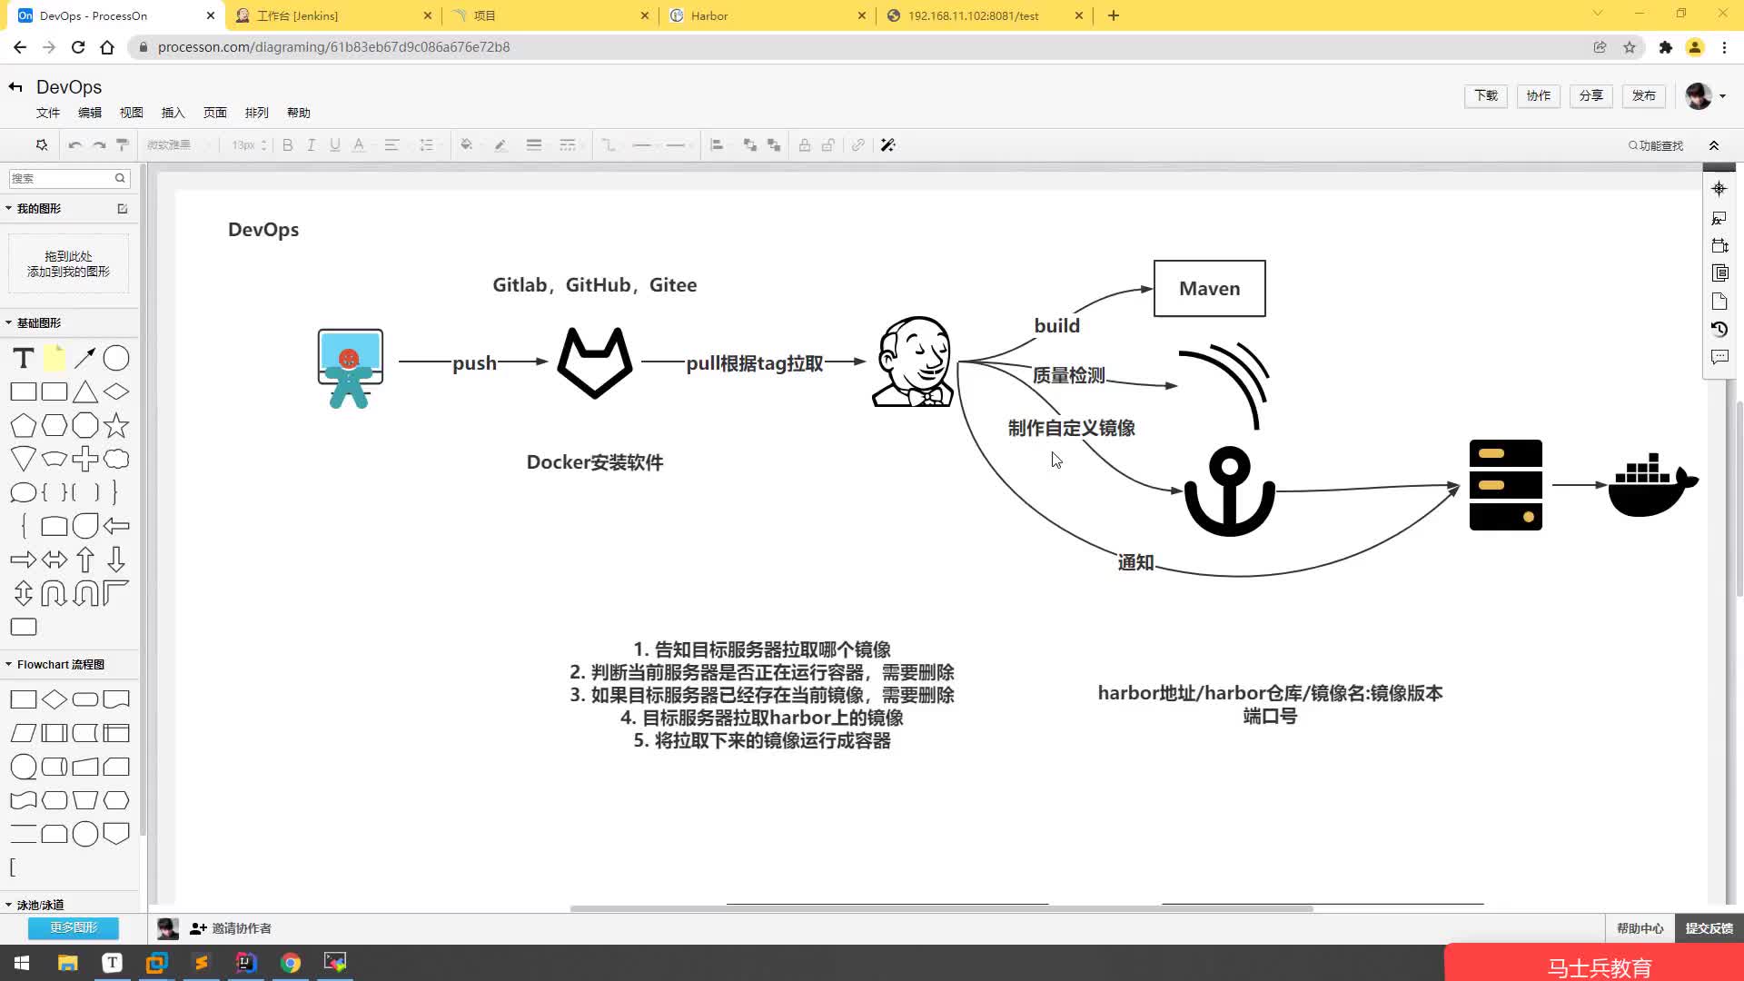
Task: Click the undo arrow in toolbar
Action: [x=75, y=145]
